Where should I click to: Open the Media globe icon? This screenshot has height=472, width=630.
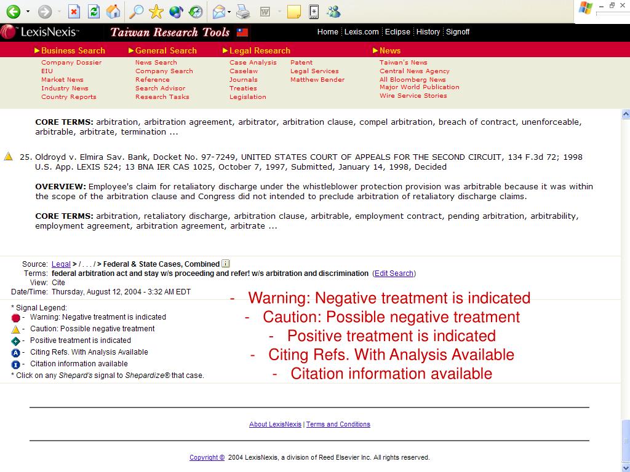coord(176,11)
